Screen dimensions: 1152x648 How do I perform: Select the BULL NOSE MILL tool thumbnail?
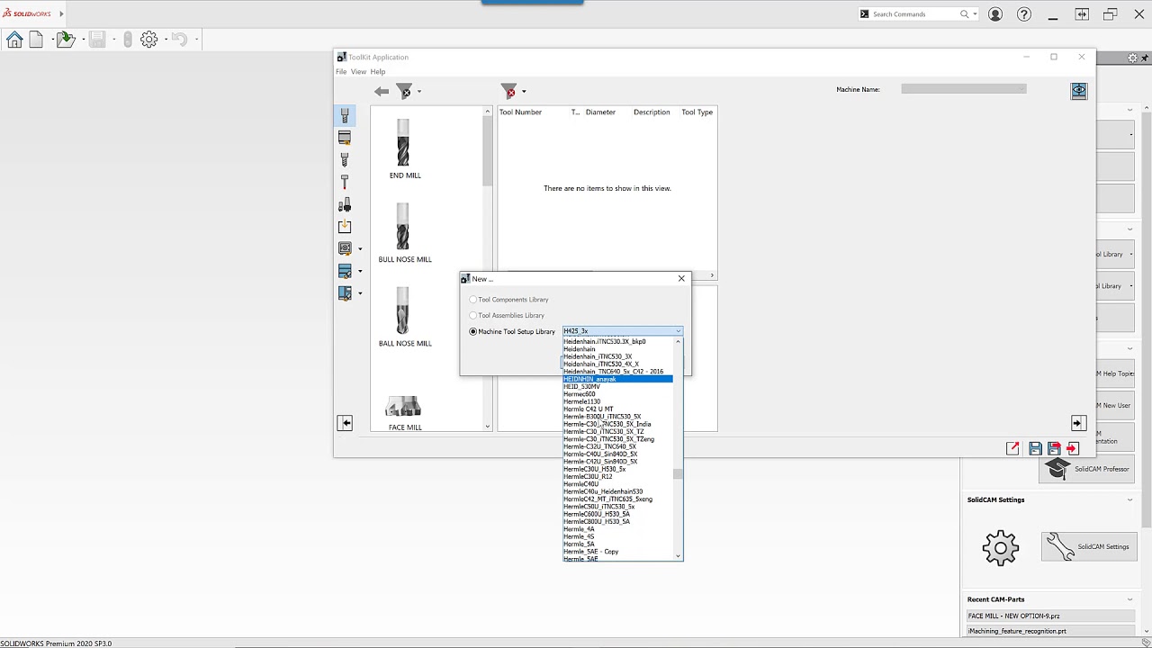(404, 227)
